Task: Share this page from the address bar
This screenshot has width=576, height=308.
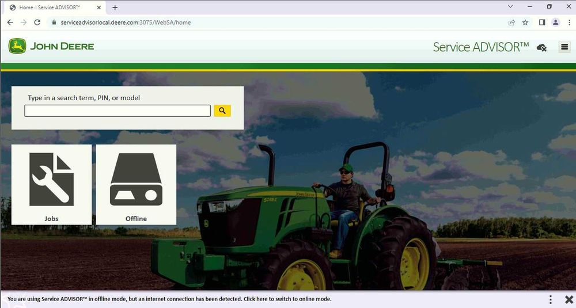Action: point(511,22)
